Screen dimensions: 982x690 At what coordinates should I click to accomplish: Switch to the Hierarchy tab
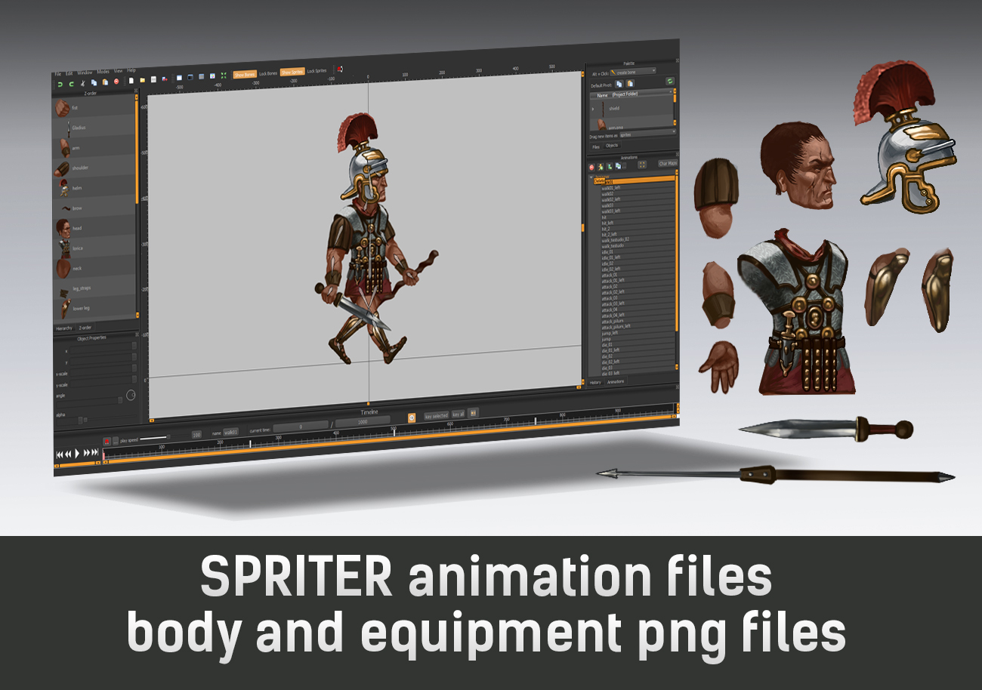click(64, 328)
